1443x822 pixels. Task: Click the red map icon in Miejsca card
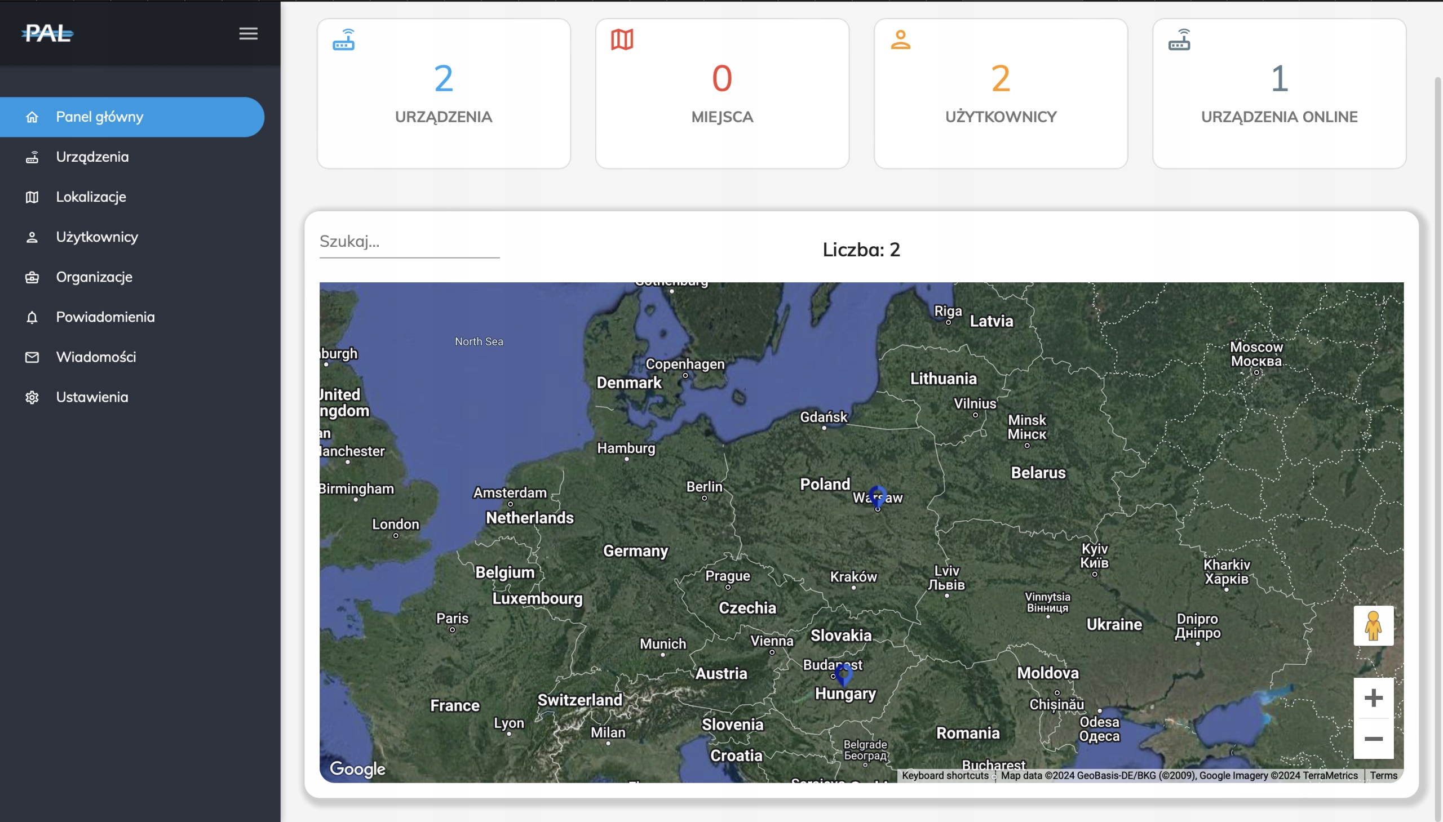pos(622,39)
